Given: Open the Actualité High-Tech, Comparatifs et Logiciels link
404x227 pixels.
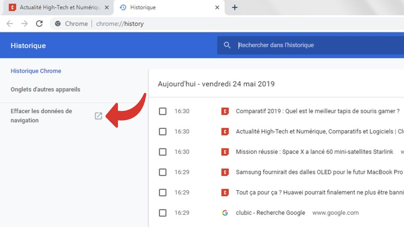Looking at the screenshot, I should tap(320, 132).
